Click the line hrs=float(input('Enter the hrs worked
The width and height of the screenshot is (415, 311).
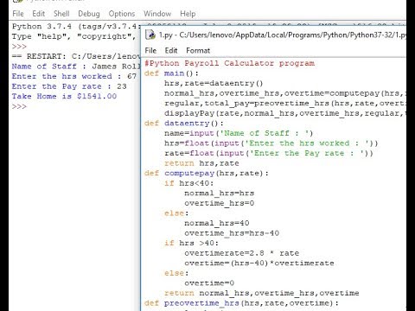271,143
